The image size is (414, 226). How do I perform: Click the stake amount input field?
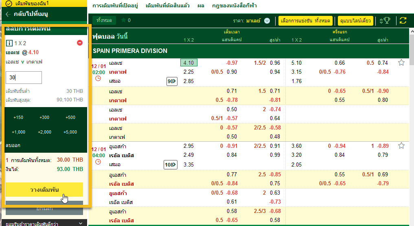pos(24,77)
